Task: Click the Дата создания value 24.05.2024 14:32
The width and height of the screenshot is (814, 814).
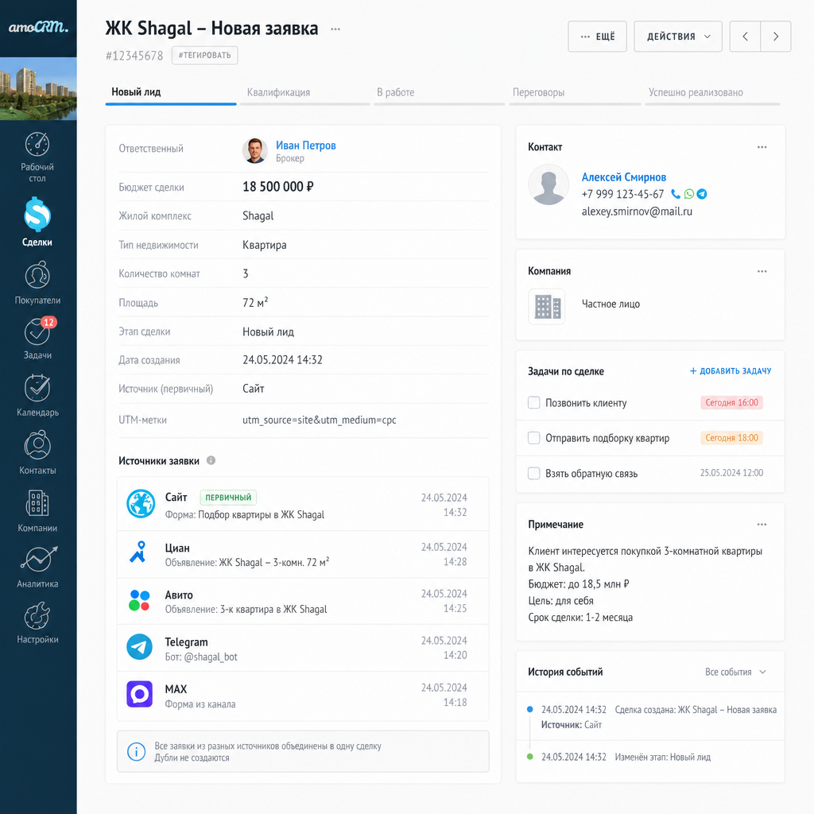Action: click(282, 360)
